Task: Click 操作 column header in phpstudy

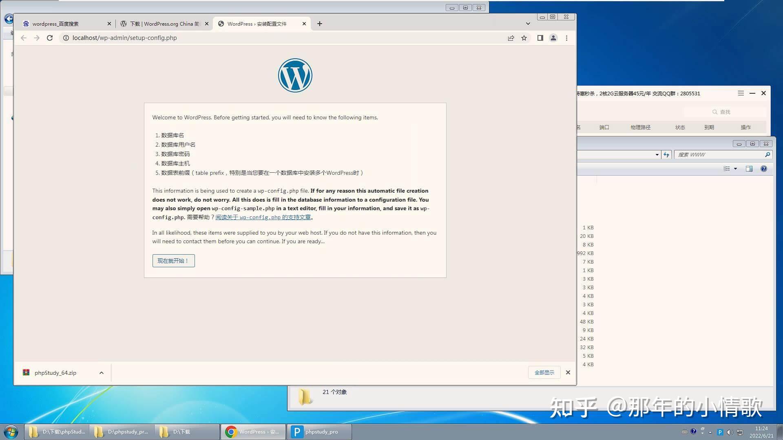Action: (x=745, y=128)
